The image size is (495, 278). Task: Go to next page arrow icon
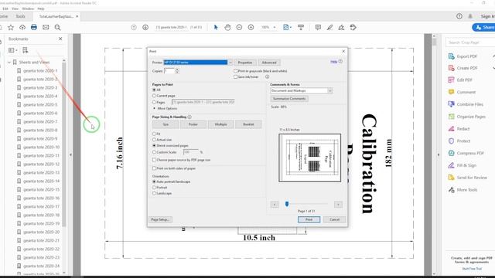pos(145,28)
